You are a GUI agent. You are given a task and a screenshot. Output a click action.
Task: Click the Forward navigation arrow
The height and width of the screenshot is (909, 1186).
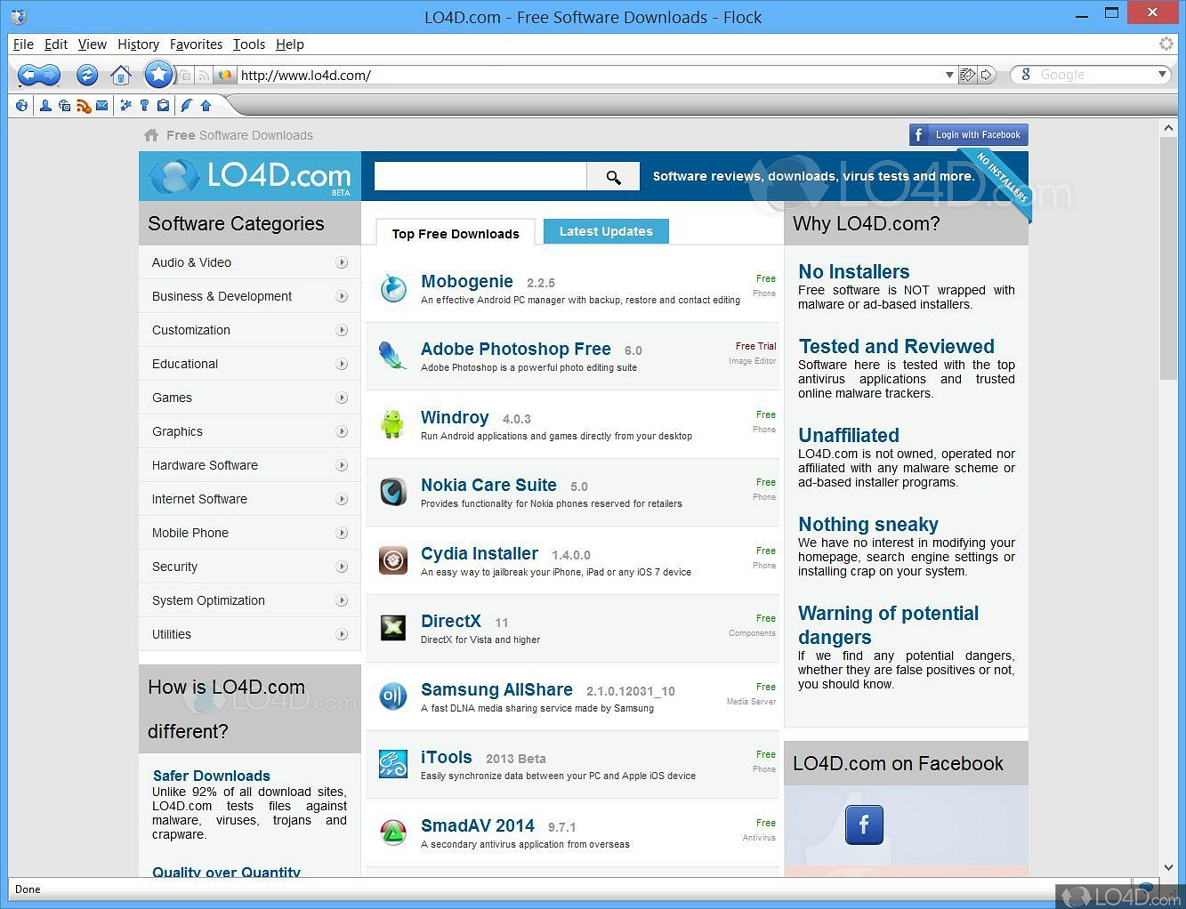(x=51, y=75)
